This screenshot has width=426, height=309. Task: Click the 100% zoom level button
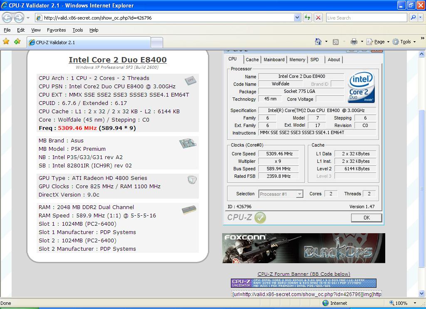399,303
